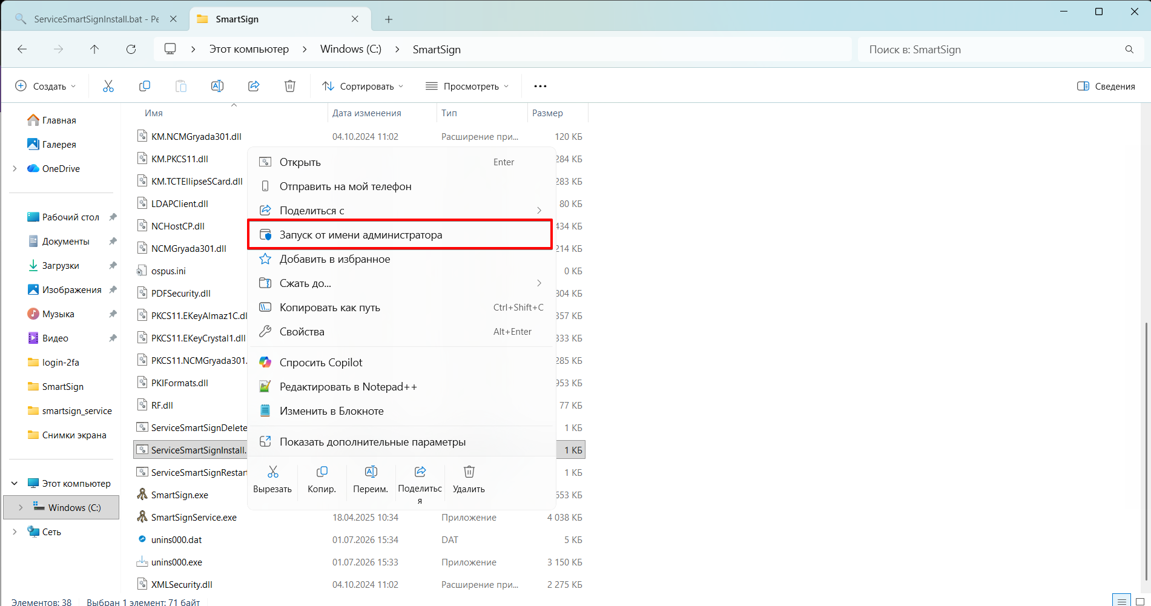Viewport: 1151px width, 606px height.
Task: Click the Rename icon in toolbar
Action: [x=217, y=86]
